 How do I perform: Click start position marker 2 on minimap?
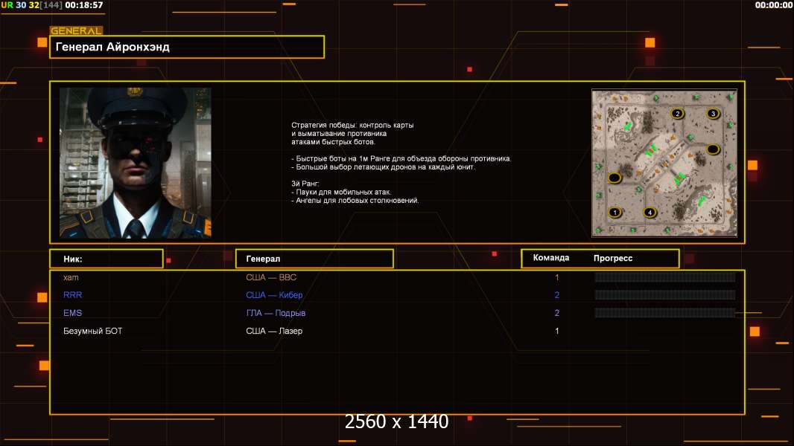(x=677, y=114)
